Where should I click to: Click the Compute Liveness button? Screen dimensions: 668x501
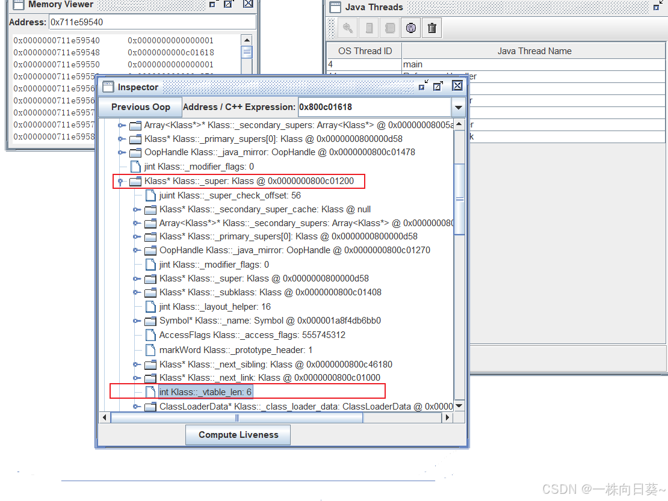click(x=238, y=435)
